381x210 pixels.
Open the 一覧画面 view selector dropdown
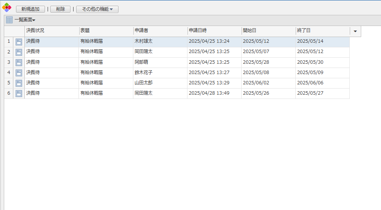(25, 20)
